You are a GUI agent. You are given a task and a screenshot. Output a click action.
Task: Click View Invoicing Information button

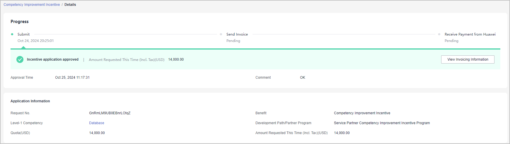468,59
